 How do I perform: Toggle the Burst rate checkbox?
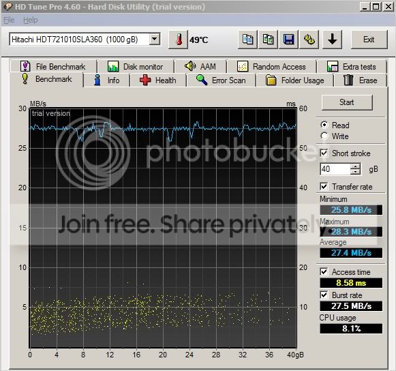324,295
